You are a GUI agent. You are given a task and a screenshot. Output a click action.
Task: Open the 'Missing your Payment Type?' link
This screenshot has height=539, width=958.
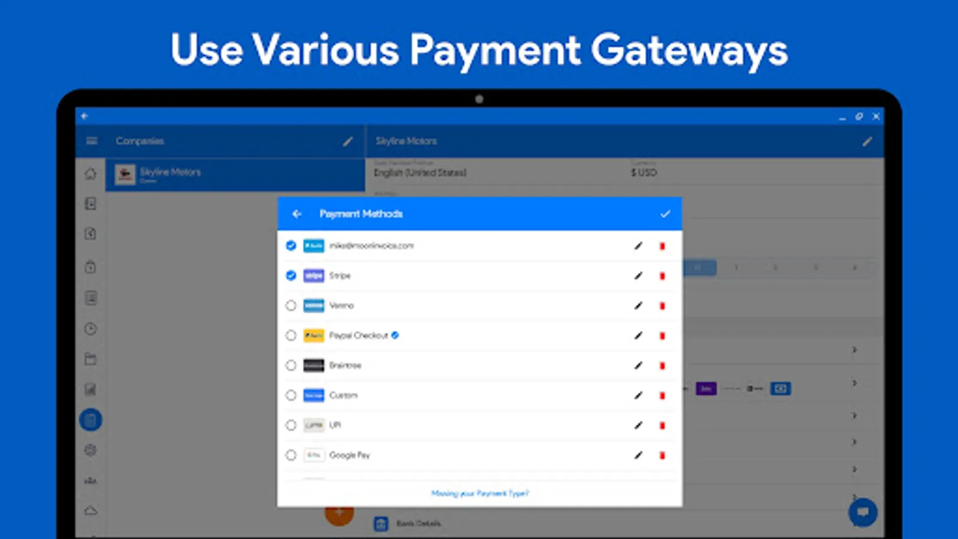tap(480, 493)
